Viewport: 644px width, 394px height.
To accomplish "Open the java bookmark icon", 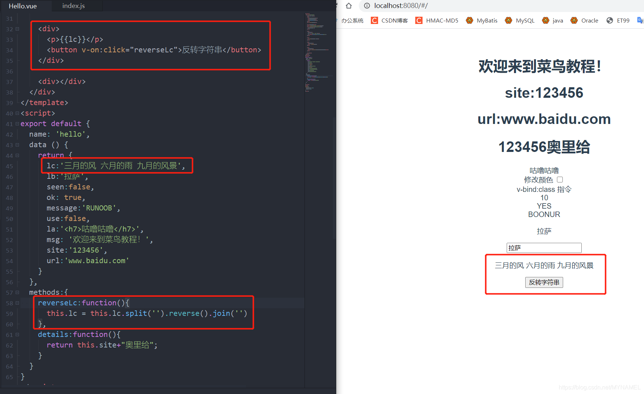I will tap(546, 20).
